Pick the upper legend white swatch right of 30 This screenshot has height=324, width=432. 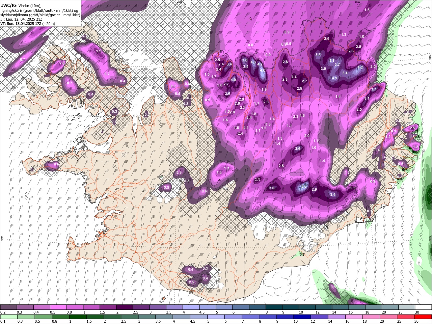click(423, 307)
